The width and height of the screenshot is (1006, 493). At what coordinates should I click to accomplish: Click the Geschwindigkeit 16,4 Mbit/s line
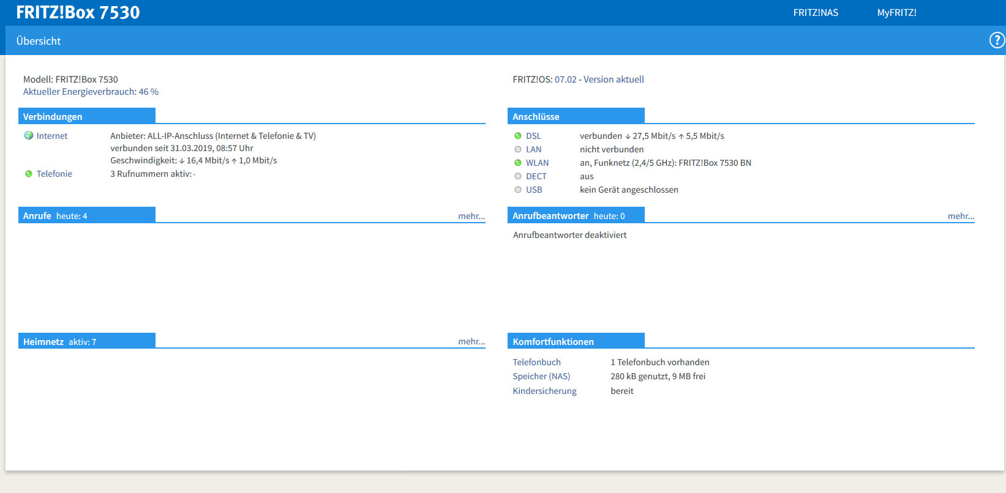click(x=193, y=160)
